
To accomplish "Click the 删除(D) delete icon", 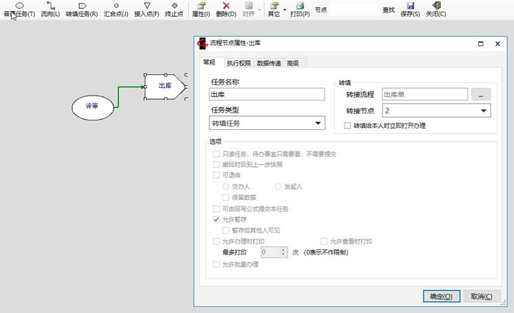I will (226, 10).
